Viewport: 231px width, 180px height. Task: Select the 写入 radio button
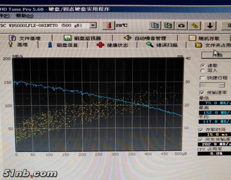tap(203, 71)
